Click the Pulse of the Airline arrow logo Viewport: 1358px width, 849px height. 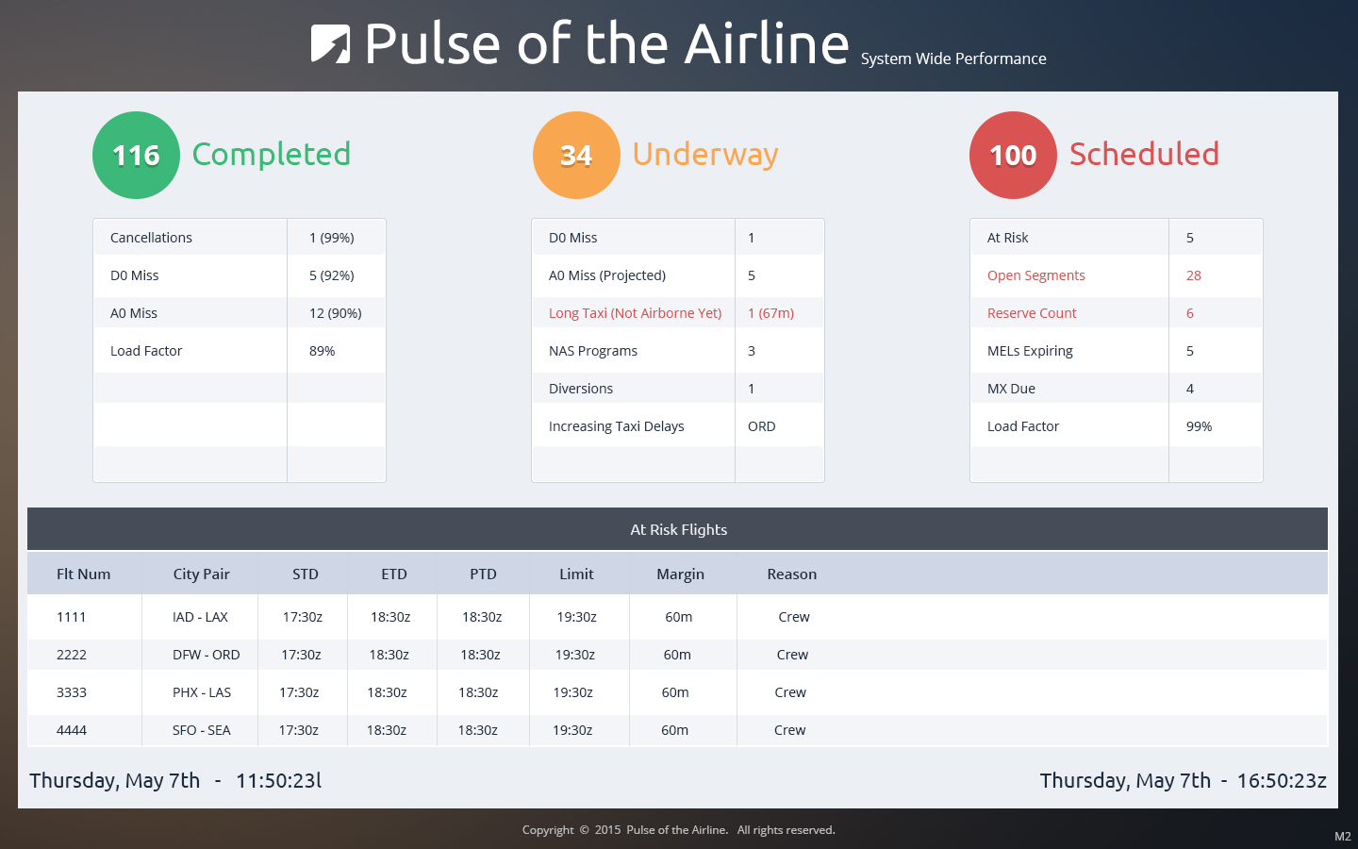[x=331, y=44]
